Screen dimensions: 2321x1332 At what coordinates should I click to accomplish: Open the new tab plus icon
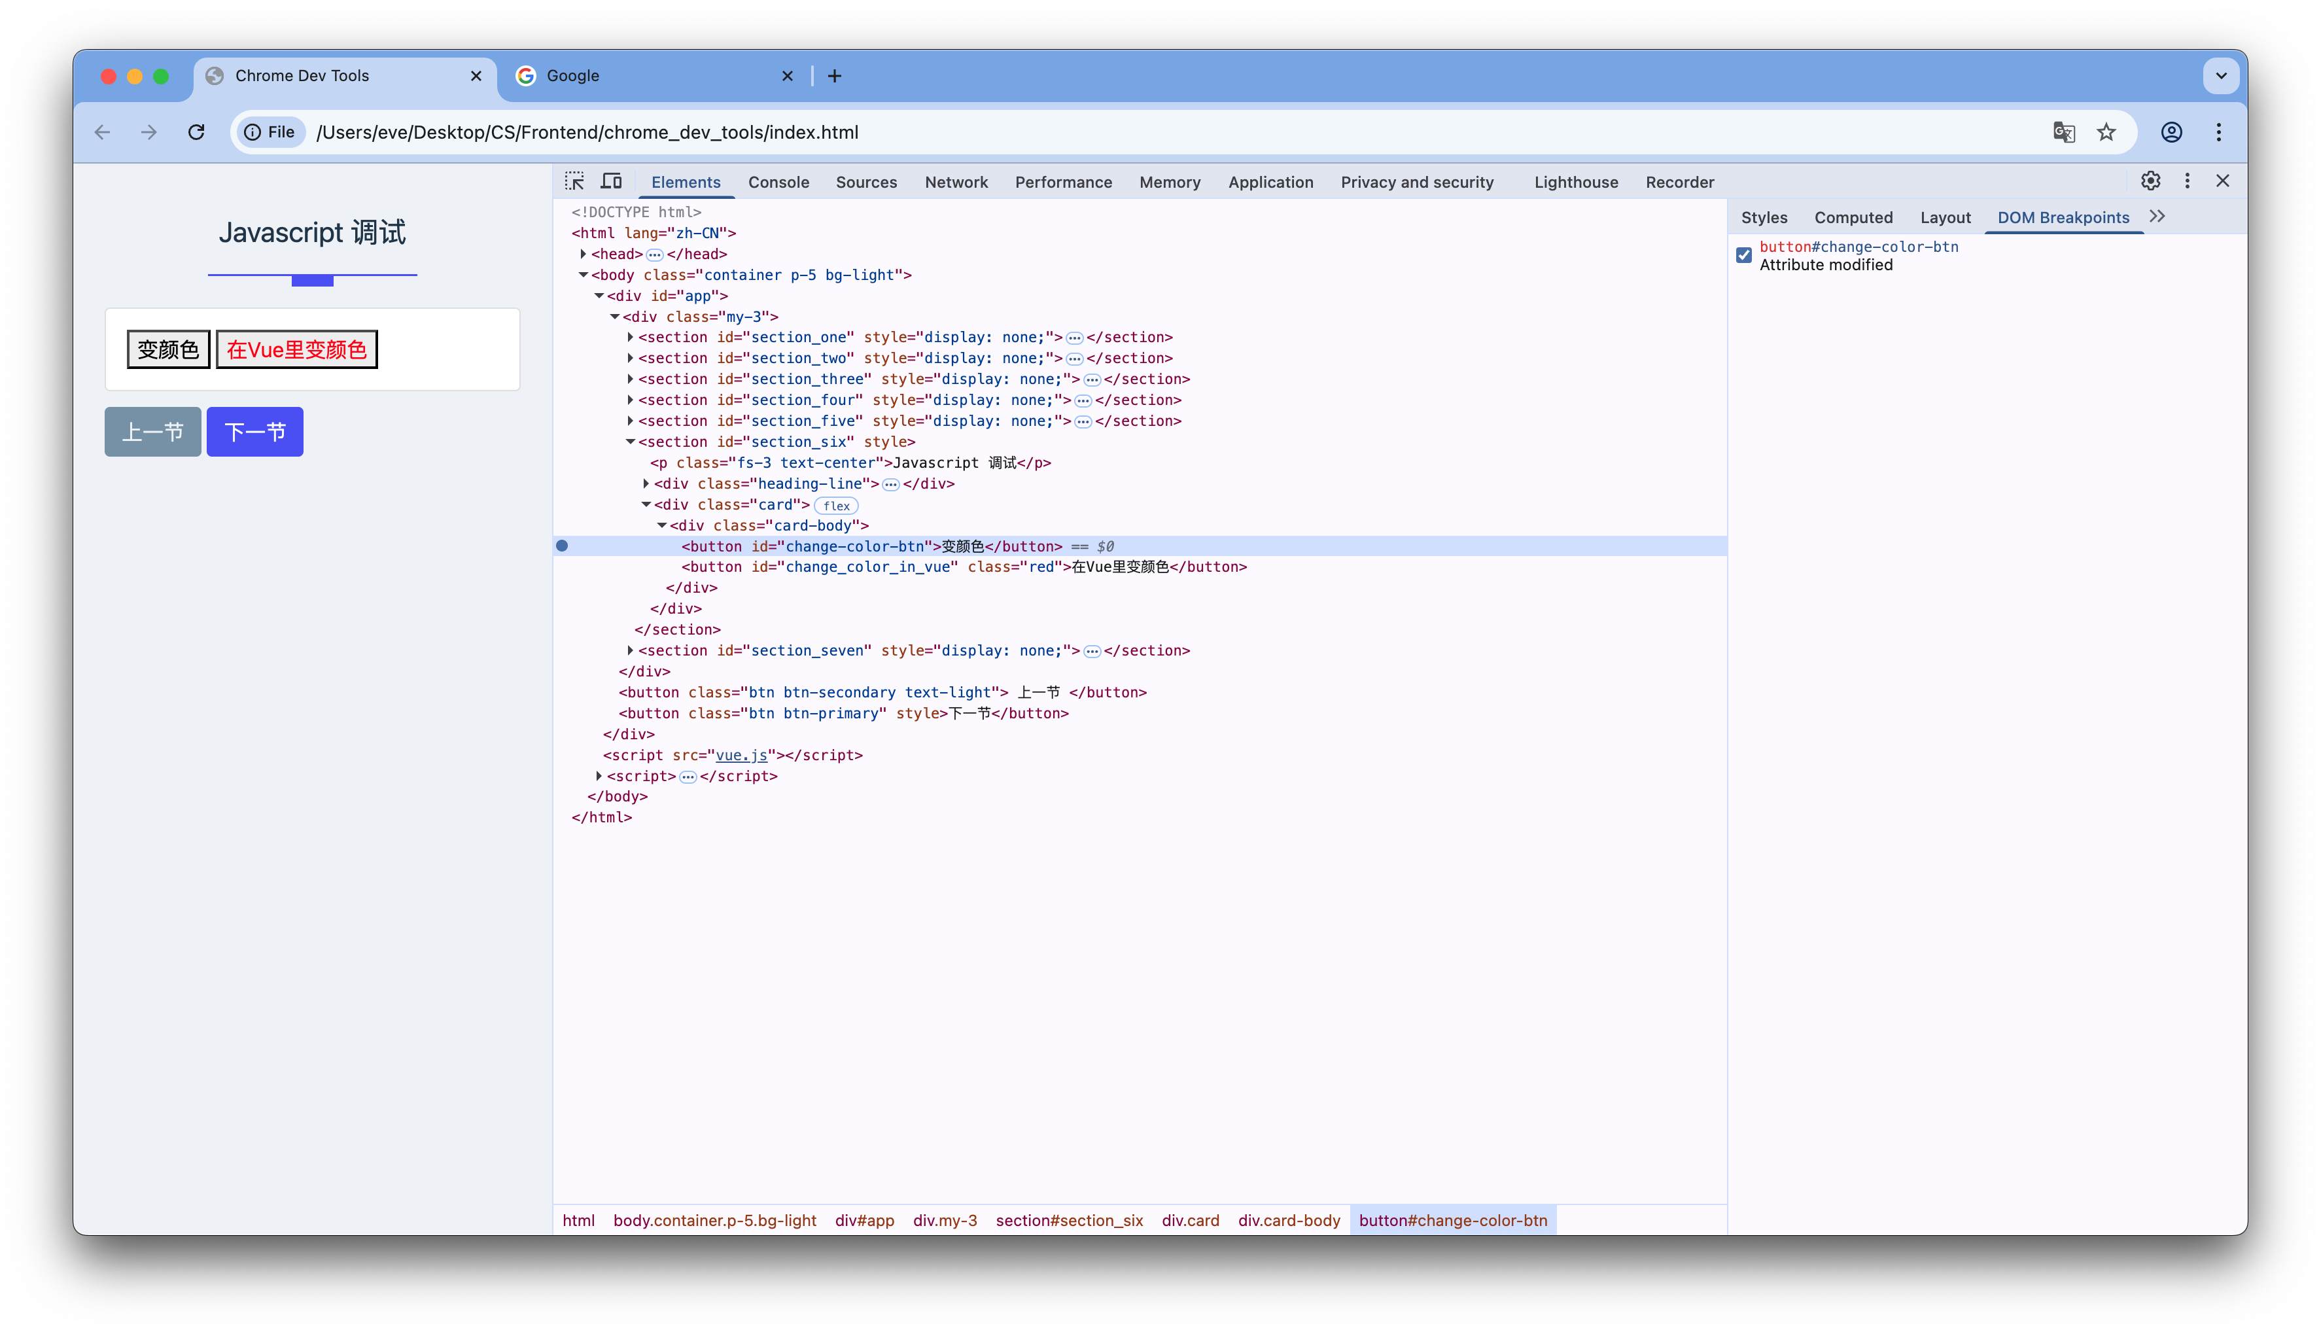pos(833,76)
